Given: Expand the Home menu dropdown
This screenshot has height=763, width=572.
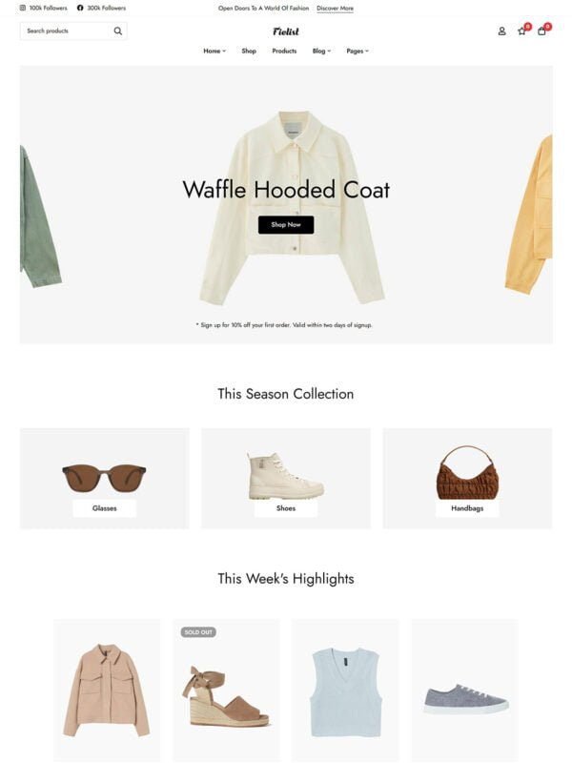Looking at the screenshot, I should click(x=214, y=51).
